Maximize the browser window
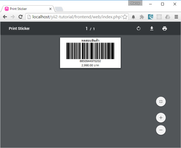 tap(162, 4)
